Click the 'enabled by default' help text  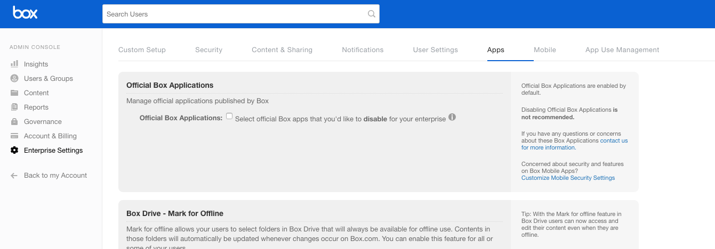(574, 89)
